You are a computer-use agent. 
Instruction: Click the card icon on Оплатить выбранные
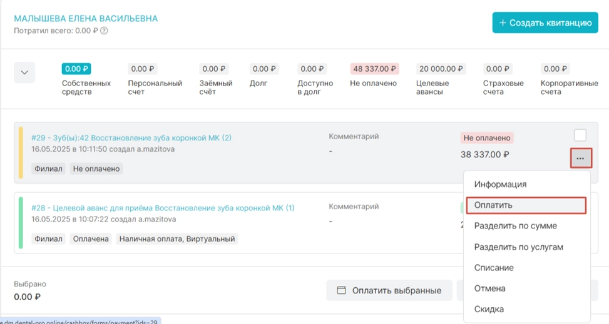342,290
